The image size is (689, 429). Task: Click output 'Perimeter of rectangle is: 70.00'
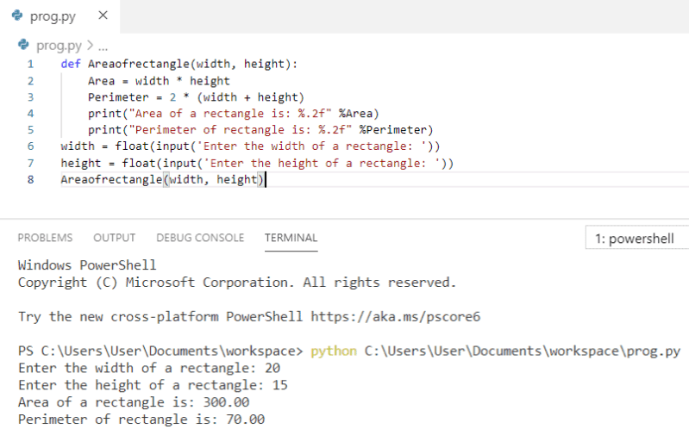pos(141,420)
